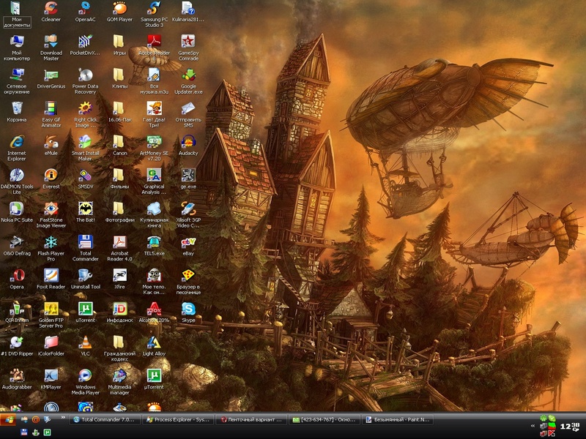The height and width of the screenshot is (439, 586).
Task: Click the Foxit Reader icon
Action: [51, 276]
